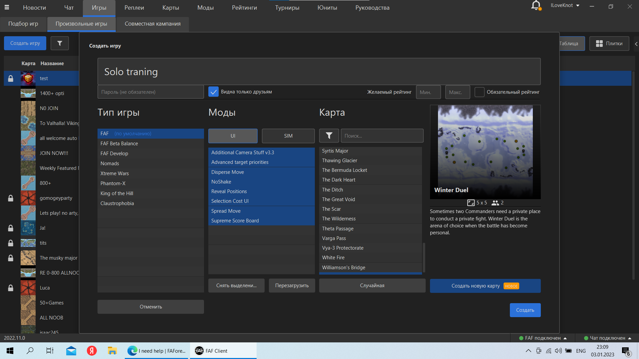Switch to the Таблица view
The image size is (639, 359).
click(x=572, y=44)
